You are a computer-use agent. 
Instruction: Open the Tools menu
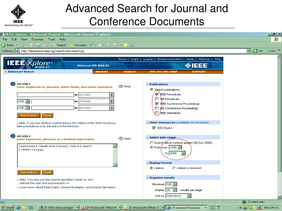(51, 39)
